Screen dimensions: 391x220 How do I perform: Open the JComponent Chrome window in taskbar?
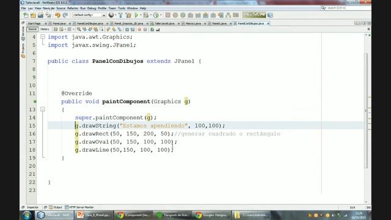click(x=134, y=215)
